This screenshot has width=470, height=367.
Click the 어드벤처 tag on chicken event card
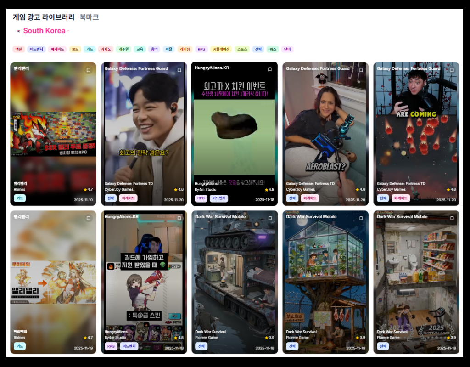[219, 198]
